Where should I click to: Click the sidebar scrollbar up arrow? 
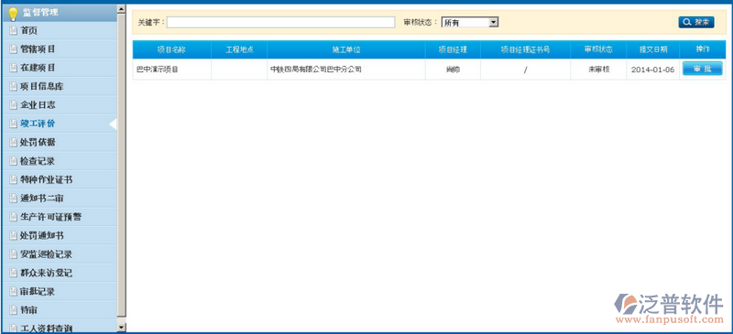[x=122, y=9]
